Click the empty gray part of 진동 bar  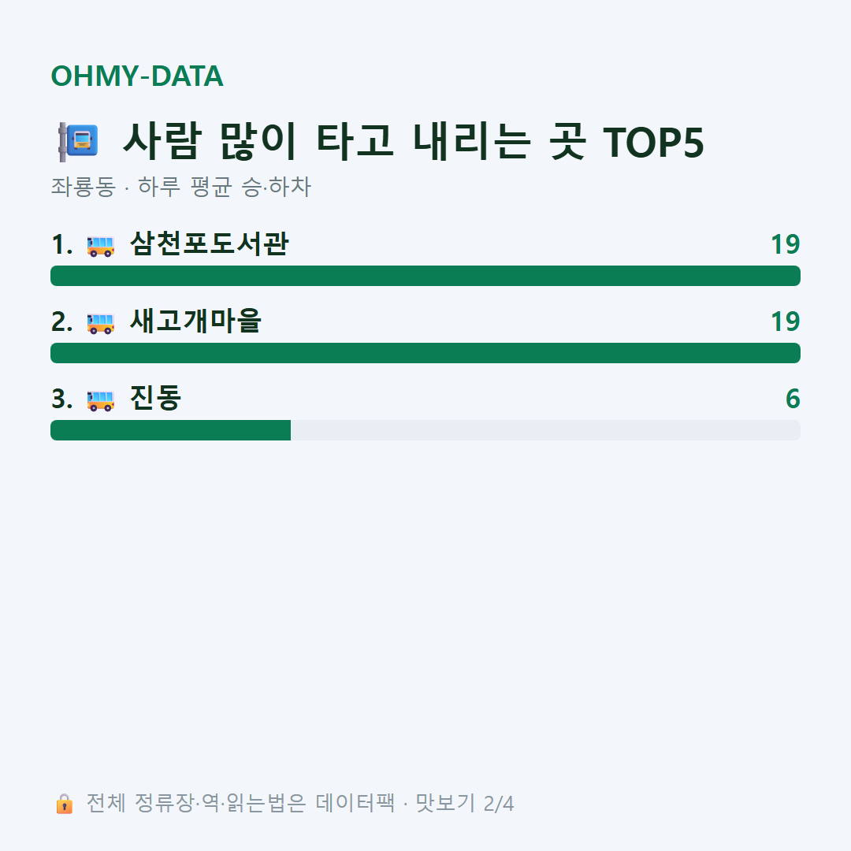click(545, 430)
